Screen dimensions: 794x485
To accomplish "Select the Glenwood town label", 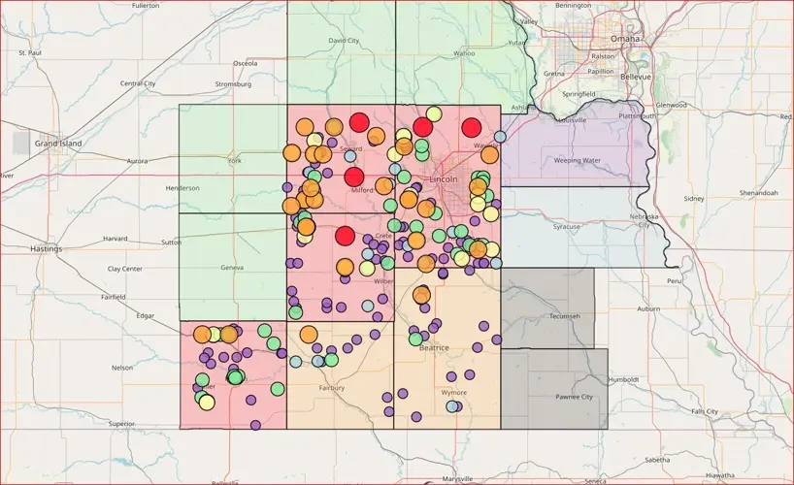I will coord(671,105).
